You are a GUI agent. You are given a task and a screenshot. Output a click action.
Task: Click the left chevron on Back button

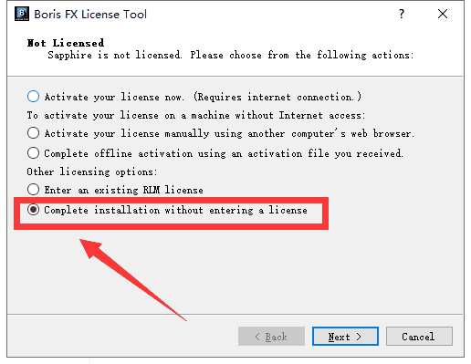257,337
